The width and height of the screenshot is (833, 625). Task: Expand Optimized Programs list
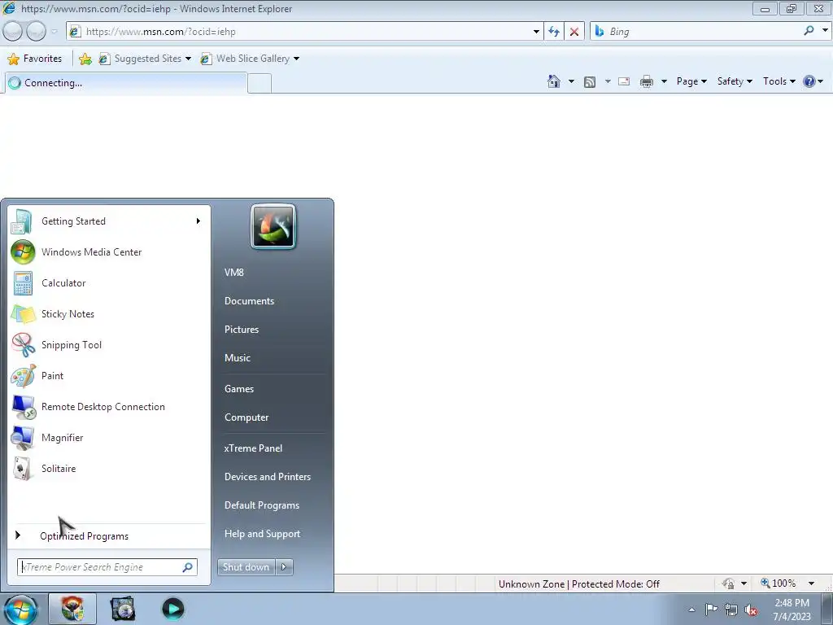(109, 535)
